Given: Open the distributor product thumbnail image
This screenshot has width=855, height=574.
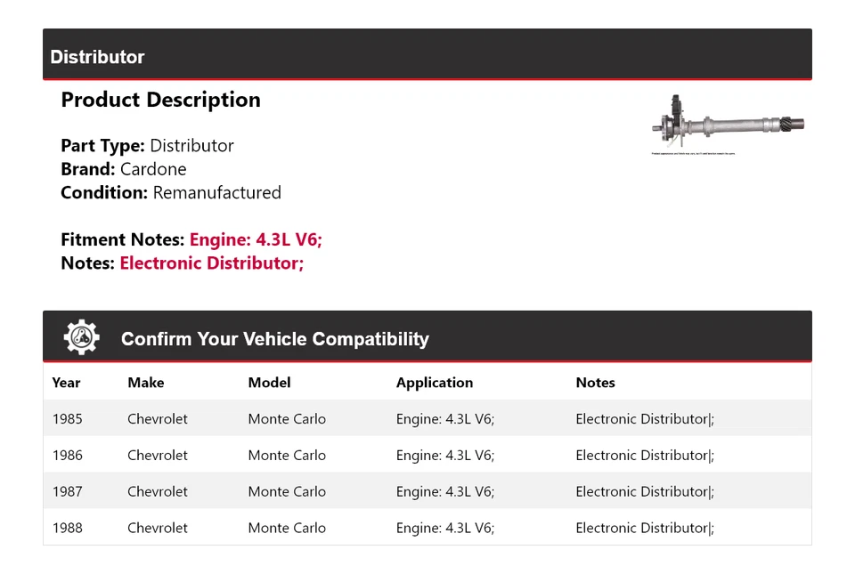Looking at the screenshot, I should coord(728,125).
